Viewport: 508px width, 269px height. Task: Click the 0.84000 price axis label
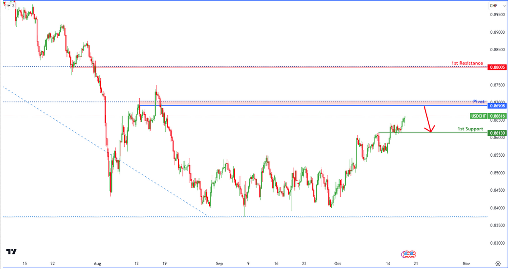pos(497,208)
